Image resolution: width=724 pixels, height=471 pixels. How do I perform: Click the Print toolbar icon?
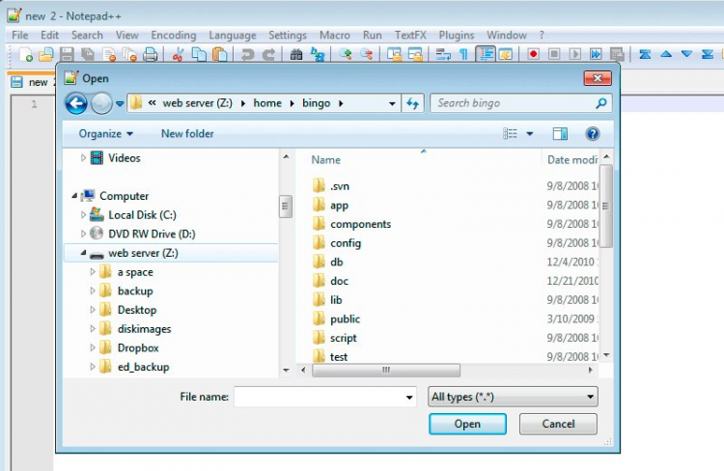[150, 54]
